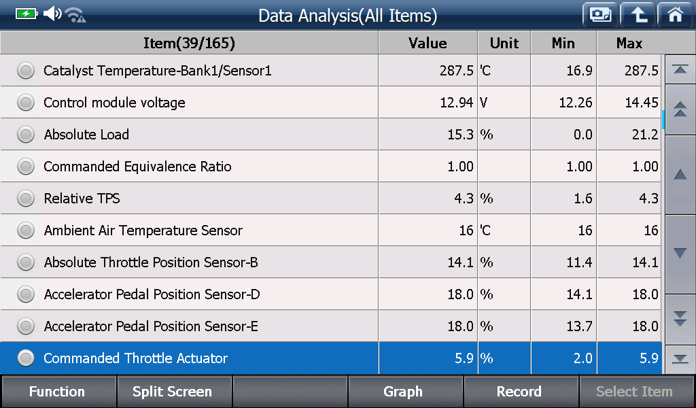Go back using the up-arrow icon
696x408 pixels.
tap(638, 15)
